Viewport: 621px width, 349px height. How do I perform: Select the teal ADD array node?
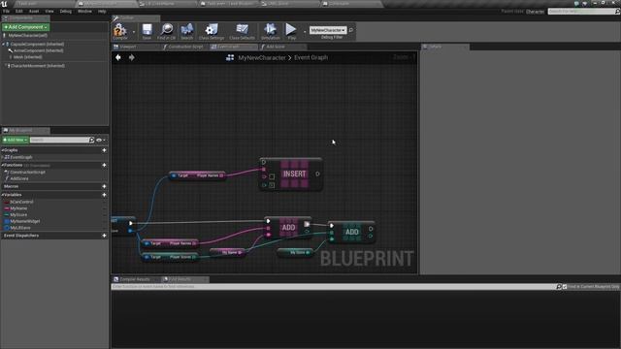pos(351,232)
